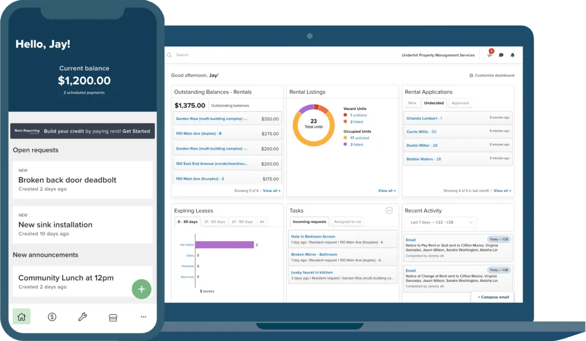Open the community/building icon in mobile navigation
The image size is (586, 341).
click(x=112, y=316)
